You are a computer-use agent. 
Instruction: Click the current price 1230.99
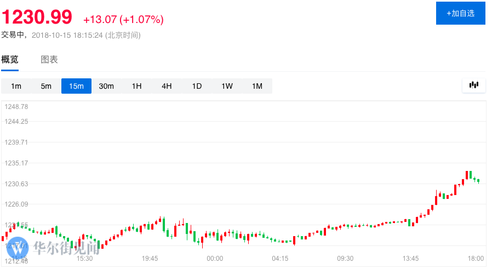click(x=37, y=16)
